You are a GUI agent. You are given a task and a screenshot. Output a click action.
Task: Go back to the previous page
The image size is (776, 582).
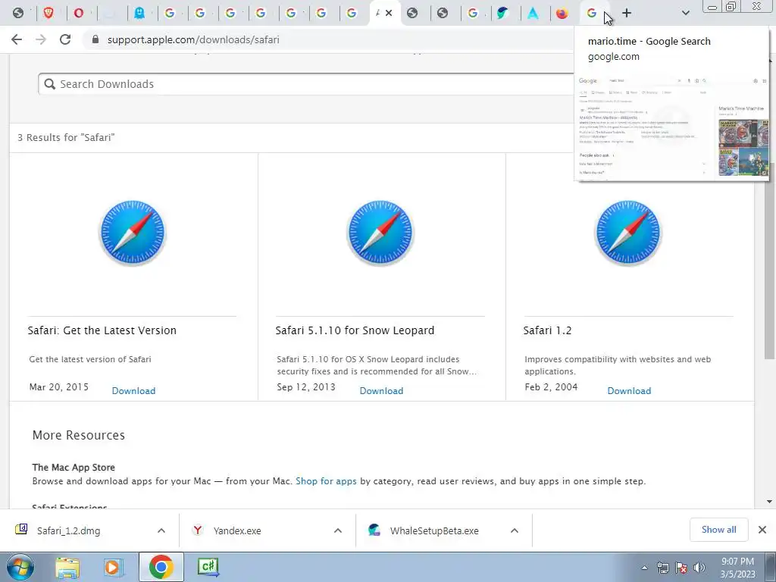point(17,39)
